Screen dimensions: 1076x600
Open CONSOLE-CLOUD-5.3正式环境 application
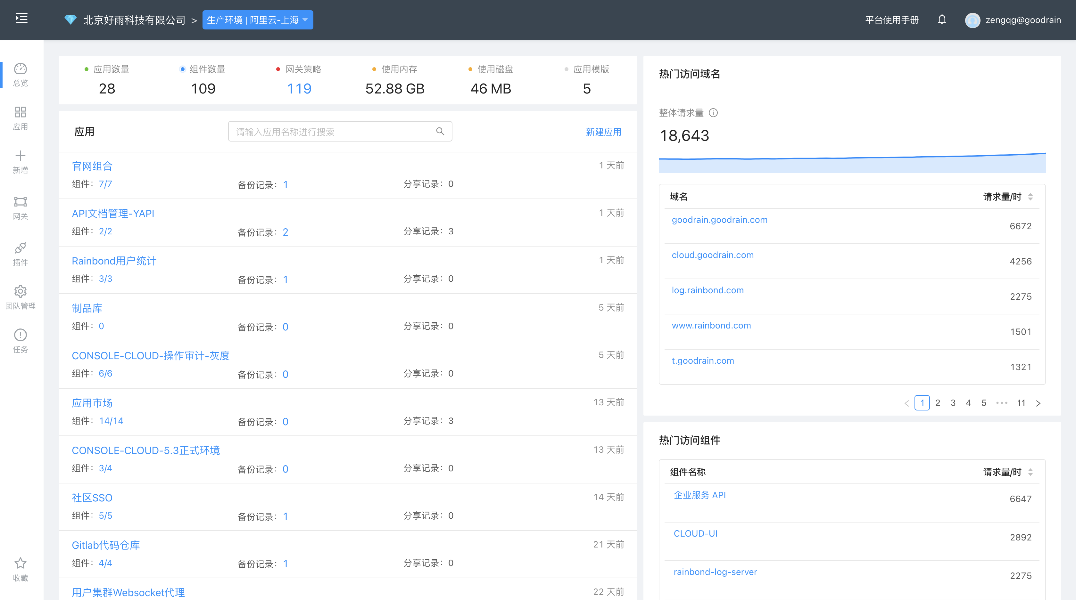click(x=146, y=450)
